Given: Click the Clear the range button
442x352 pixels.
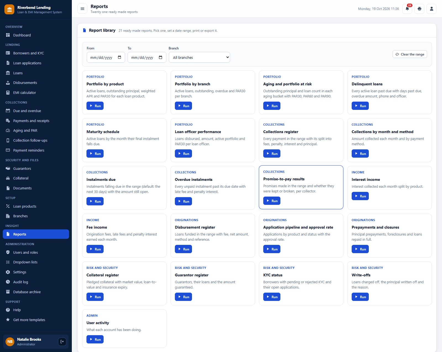Looking at the screenshot, I should (410, 54).
